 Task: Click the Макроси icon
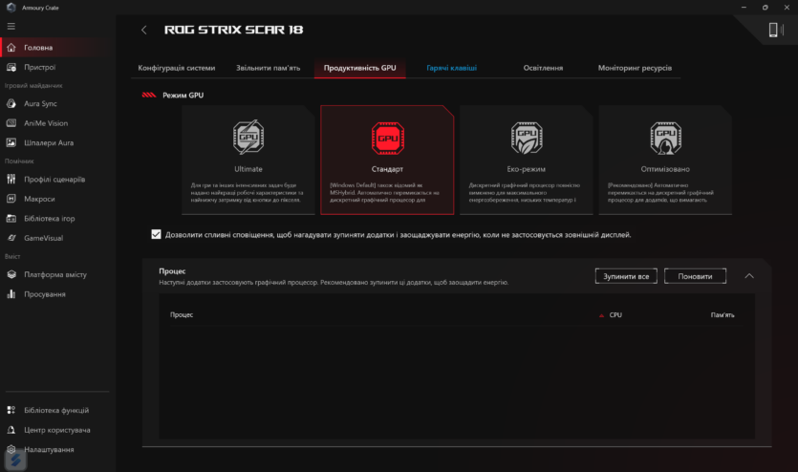(x=11, y=199)
